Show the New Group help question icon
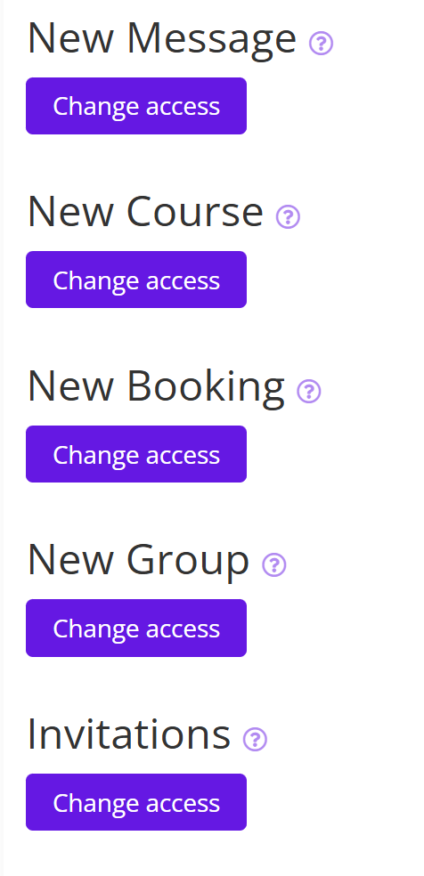 coord(274,564)
